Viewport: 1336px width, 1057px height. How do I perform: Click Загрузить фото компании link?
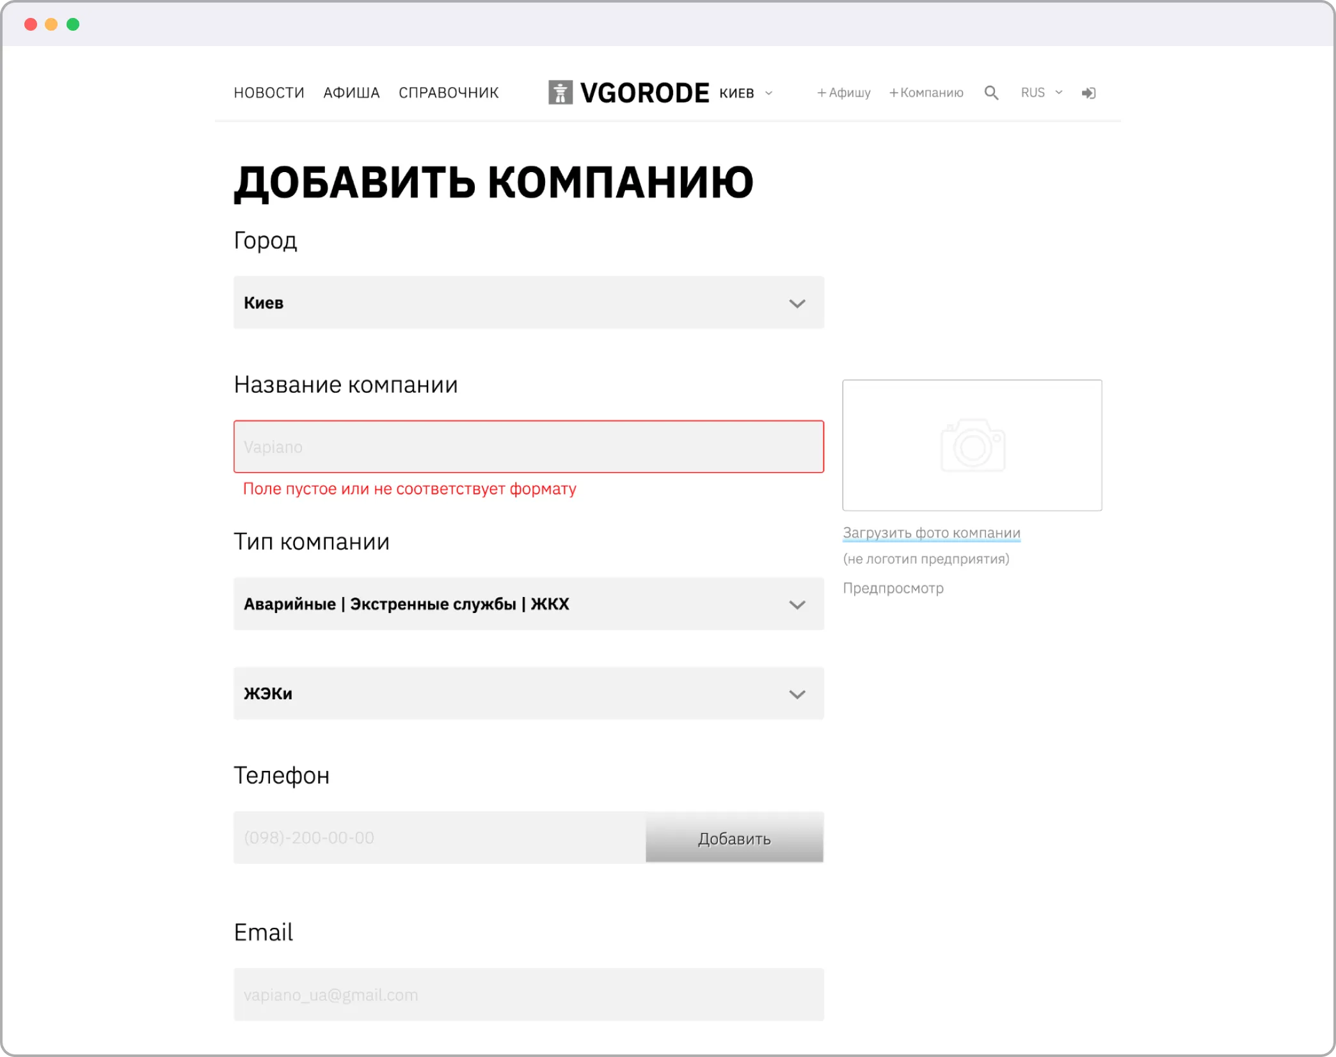coord(931,532)
